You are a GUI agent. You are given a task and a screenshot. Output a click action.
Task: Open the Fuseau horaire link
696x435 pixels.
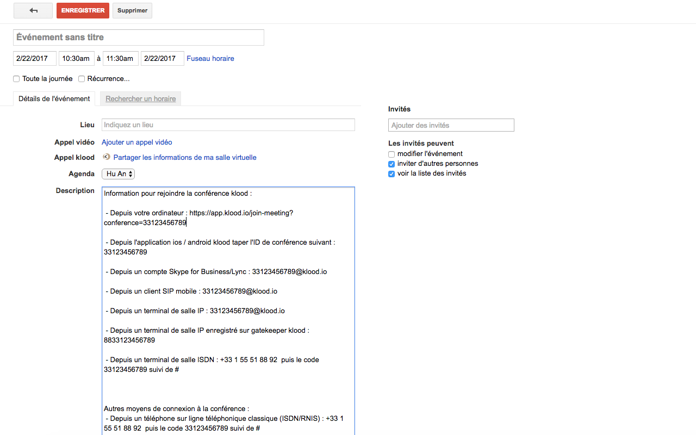coord(210,58)
